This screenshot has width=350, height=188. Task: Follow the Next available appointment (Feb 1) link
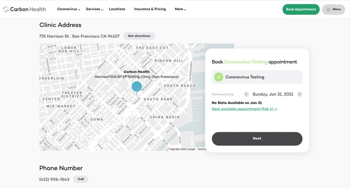coord(244,109)
